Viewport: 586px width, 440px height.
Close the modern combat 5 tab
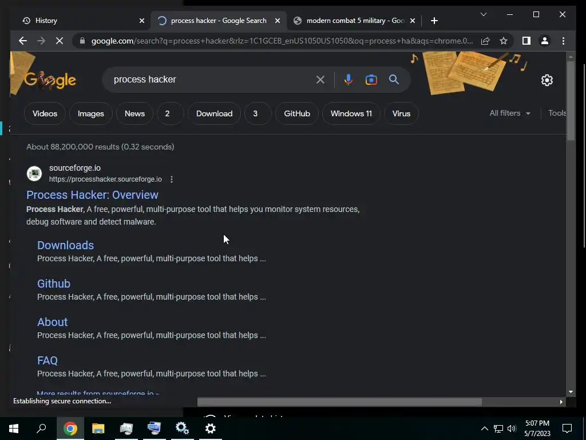412,21
